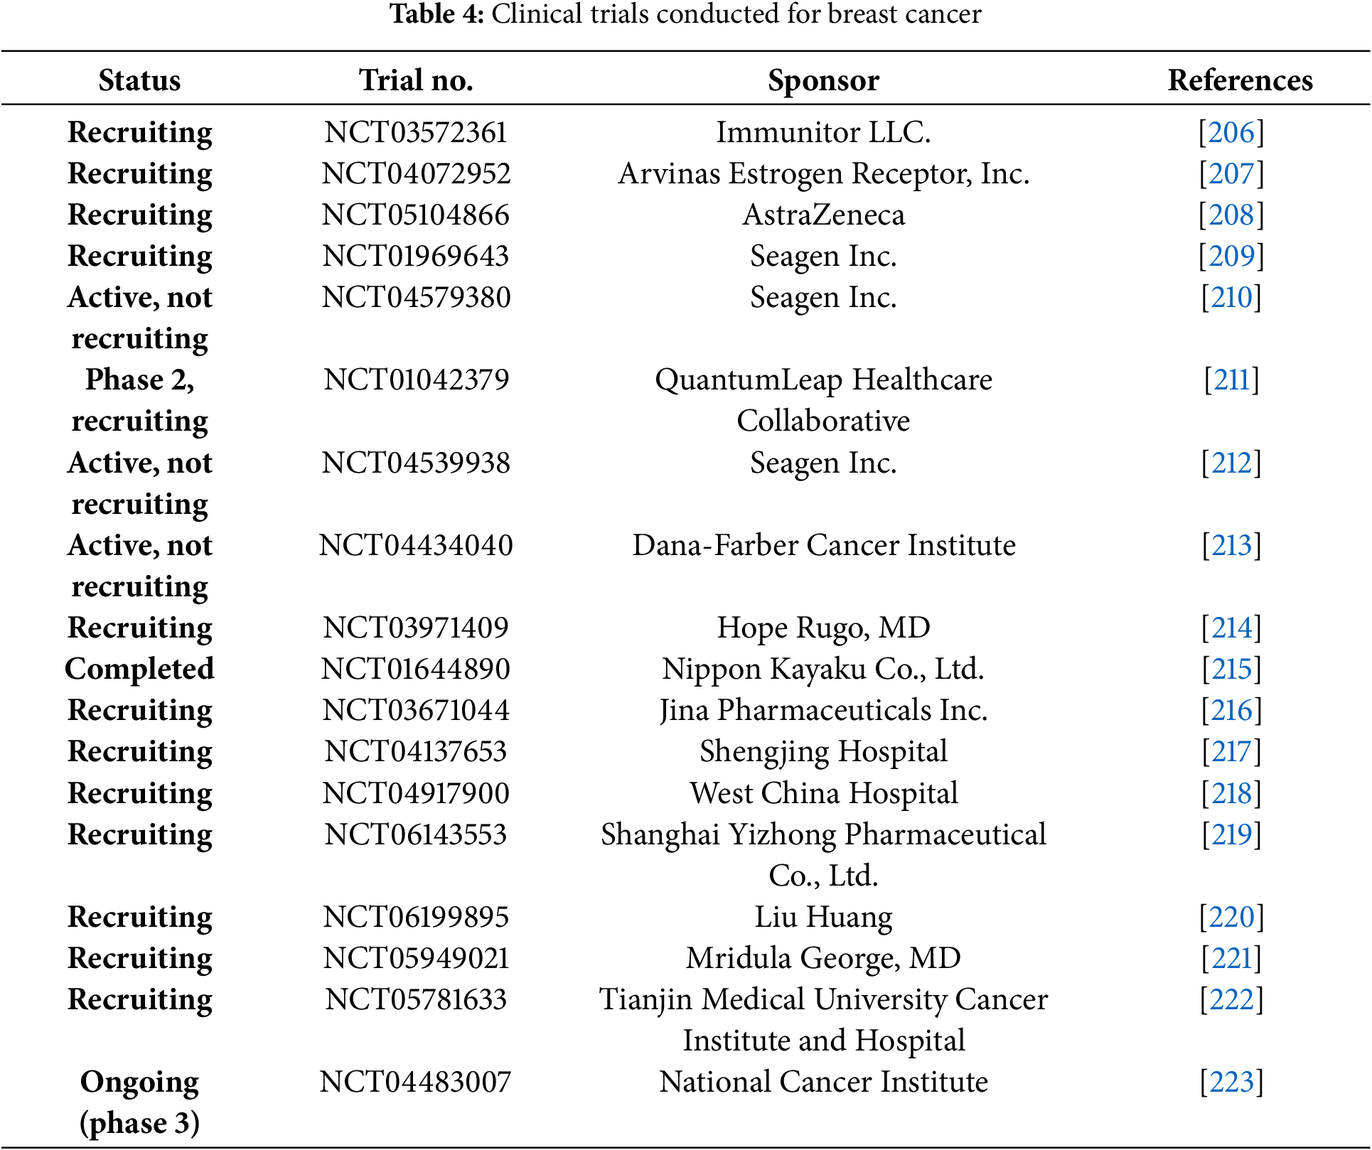Click reference 210 link
The height and width of the screenshot is (1150, 1372).
[1231, 298]
